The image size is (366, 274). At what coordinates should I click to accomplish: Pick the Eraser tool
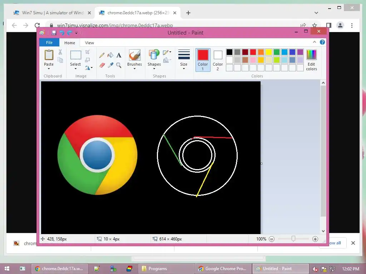(x=102, y=65)
